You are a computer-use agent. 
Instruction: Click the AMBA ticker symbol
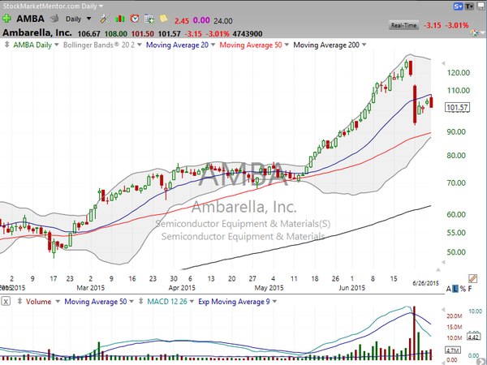(30, 19)
